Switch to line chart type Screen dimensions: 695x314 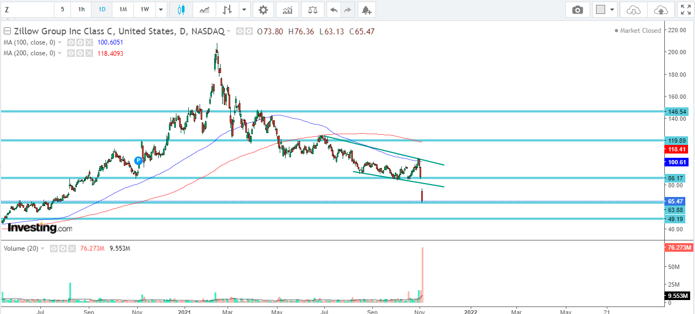pos(204,9)
